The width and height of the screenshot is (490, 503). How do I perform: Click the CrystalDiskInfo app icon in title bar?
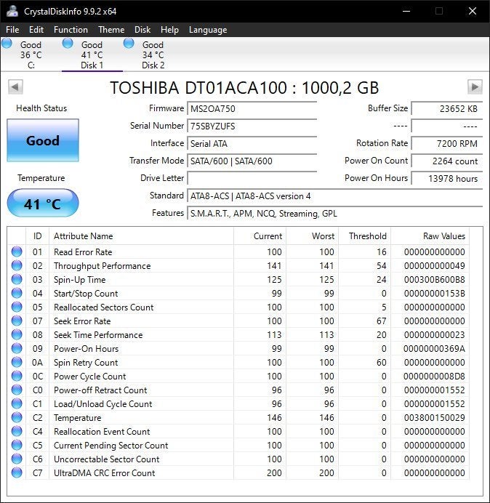[x=12, y=11]
